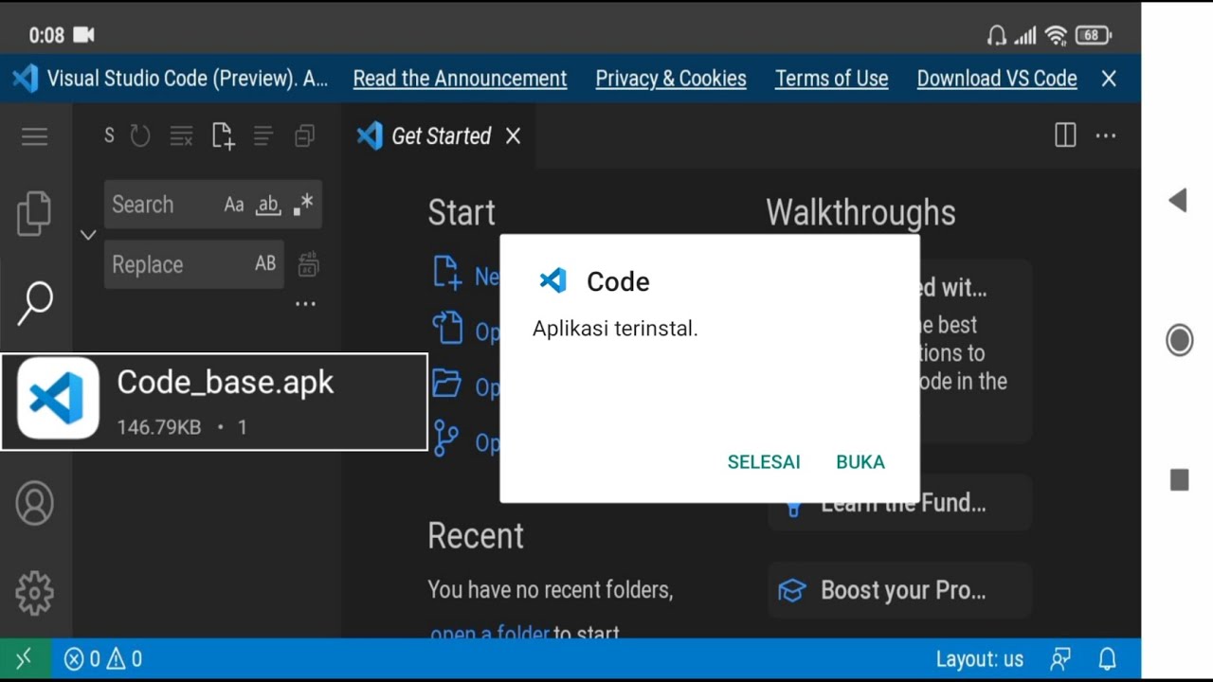
Task: Open Terms of Use link
Action: point(832,79)
